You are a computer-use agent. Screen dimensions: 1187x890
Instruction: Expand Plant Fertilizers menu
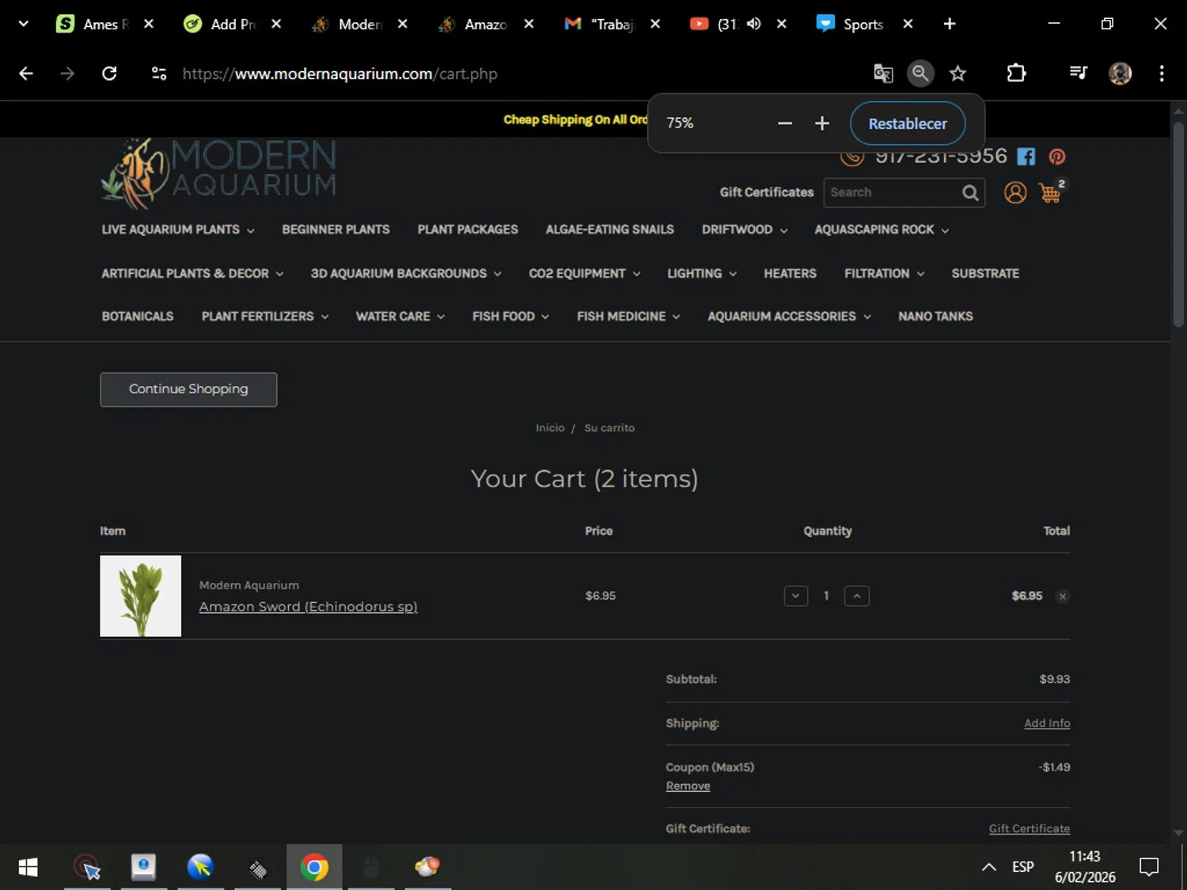click(x=265, y=316)
